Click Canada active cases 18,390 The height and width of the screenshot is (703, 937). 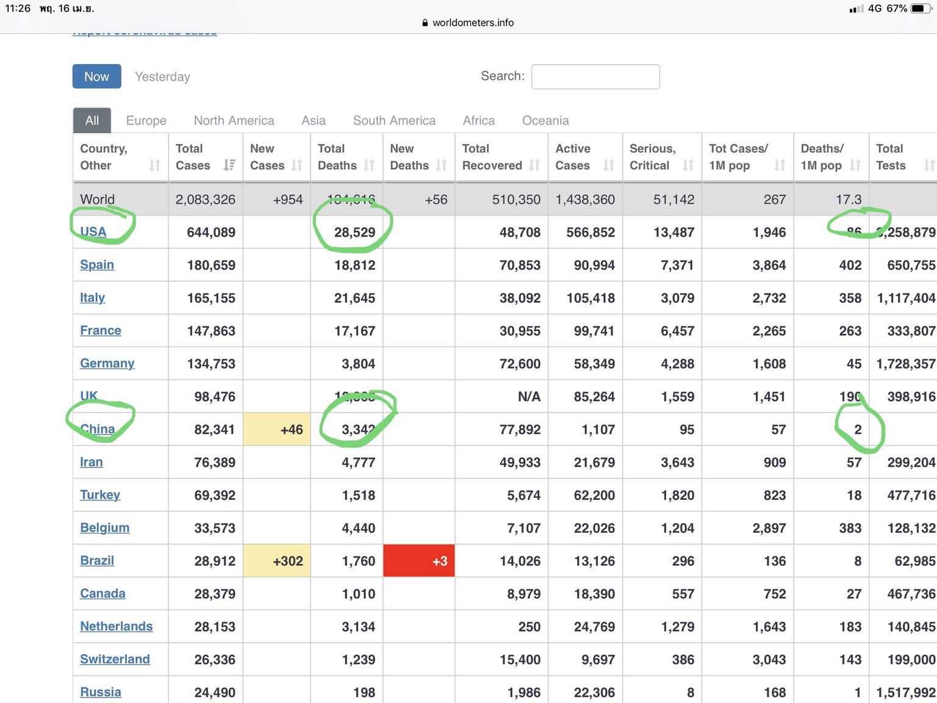[594, 594]
